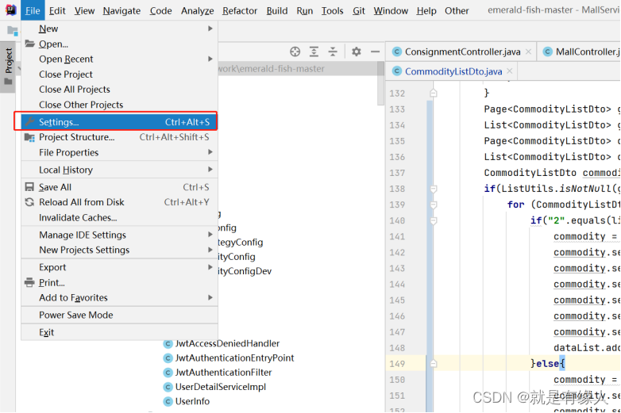Collapse code fold marker at line 139
This screenshot has width=621, height=413.
[434, 205]
